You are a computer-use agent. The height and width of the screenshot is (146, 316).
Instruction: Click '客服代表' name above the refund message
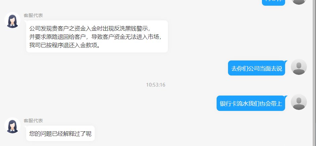tap(33, 15)
